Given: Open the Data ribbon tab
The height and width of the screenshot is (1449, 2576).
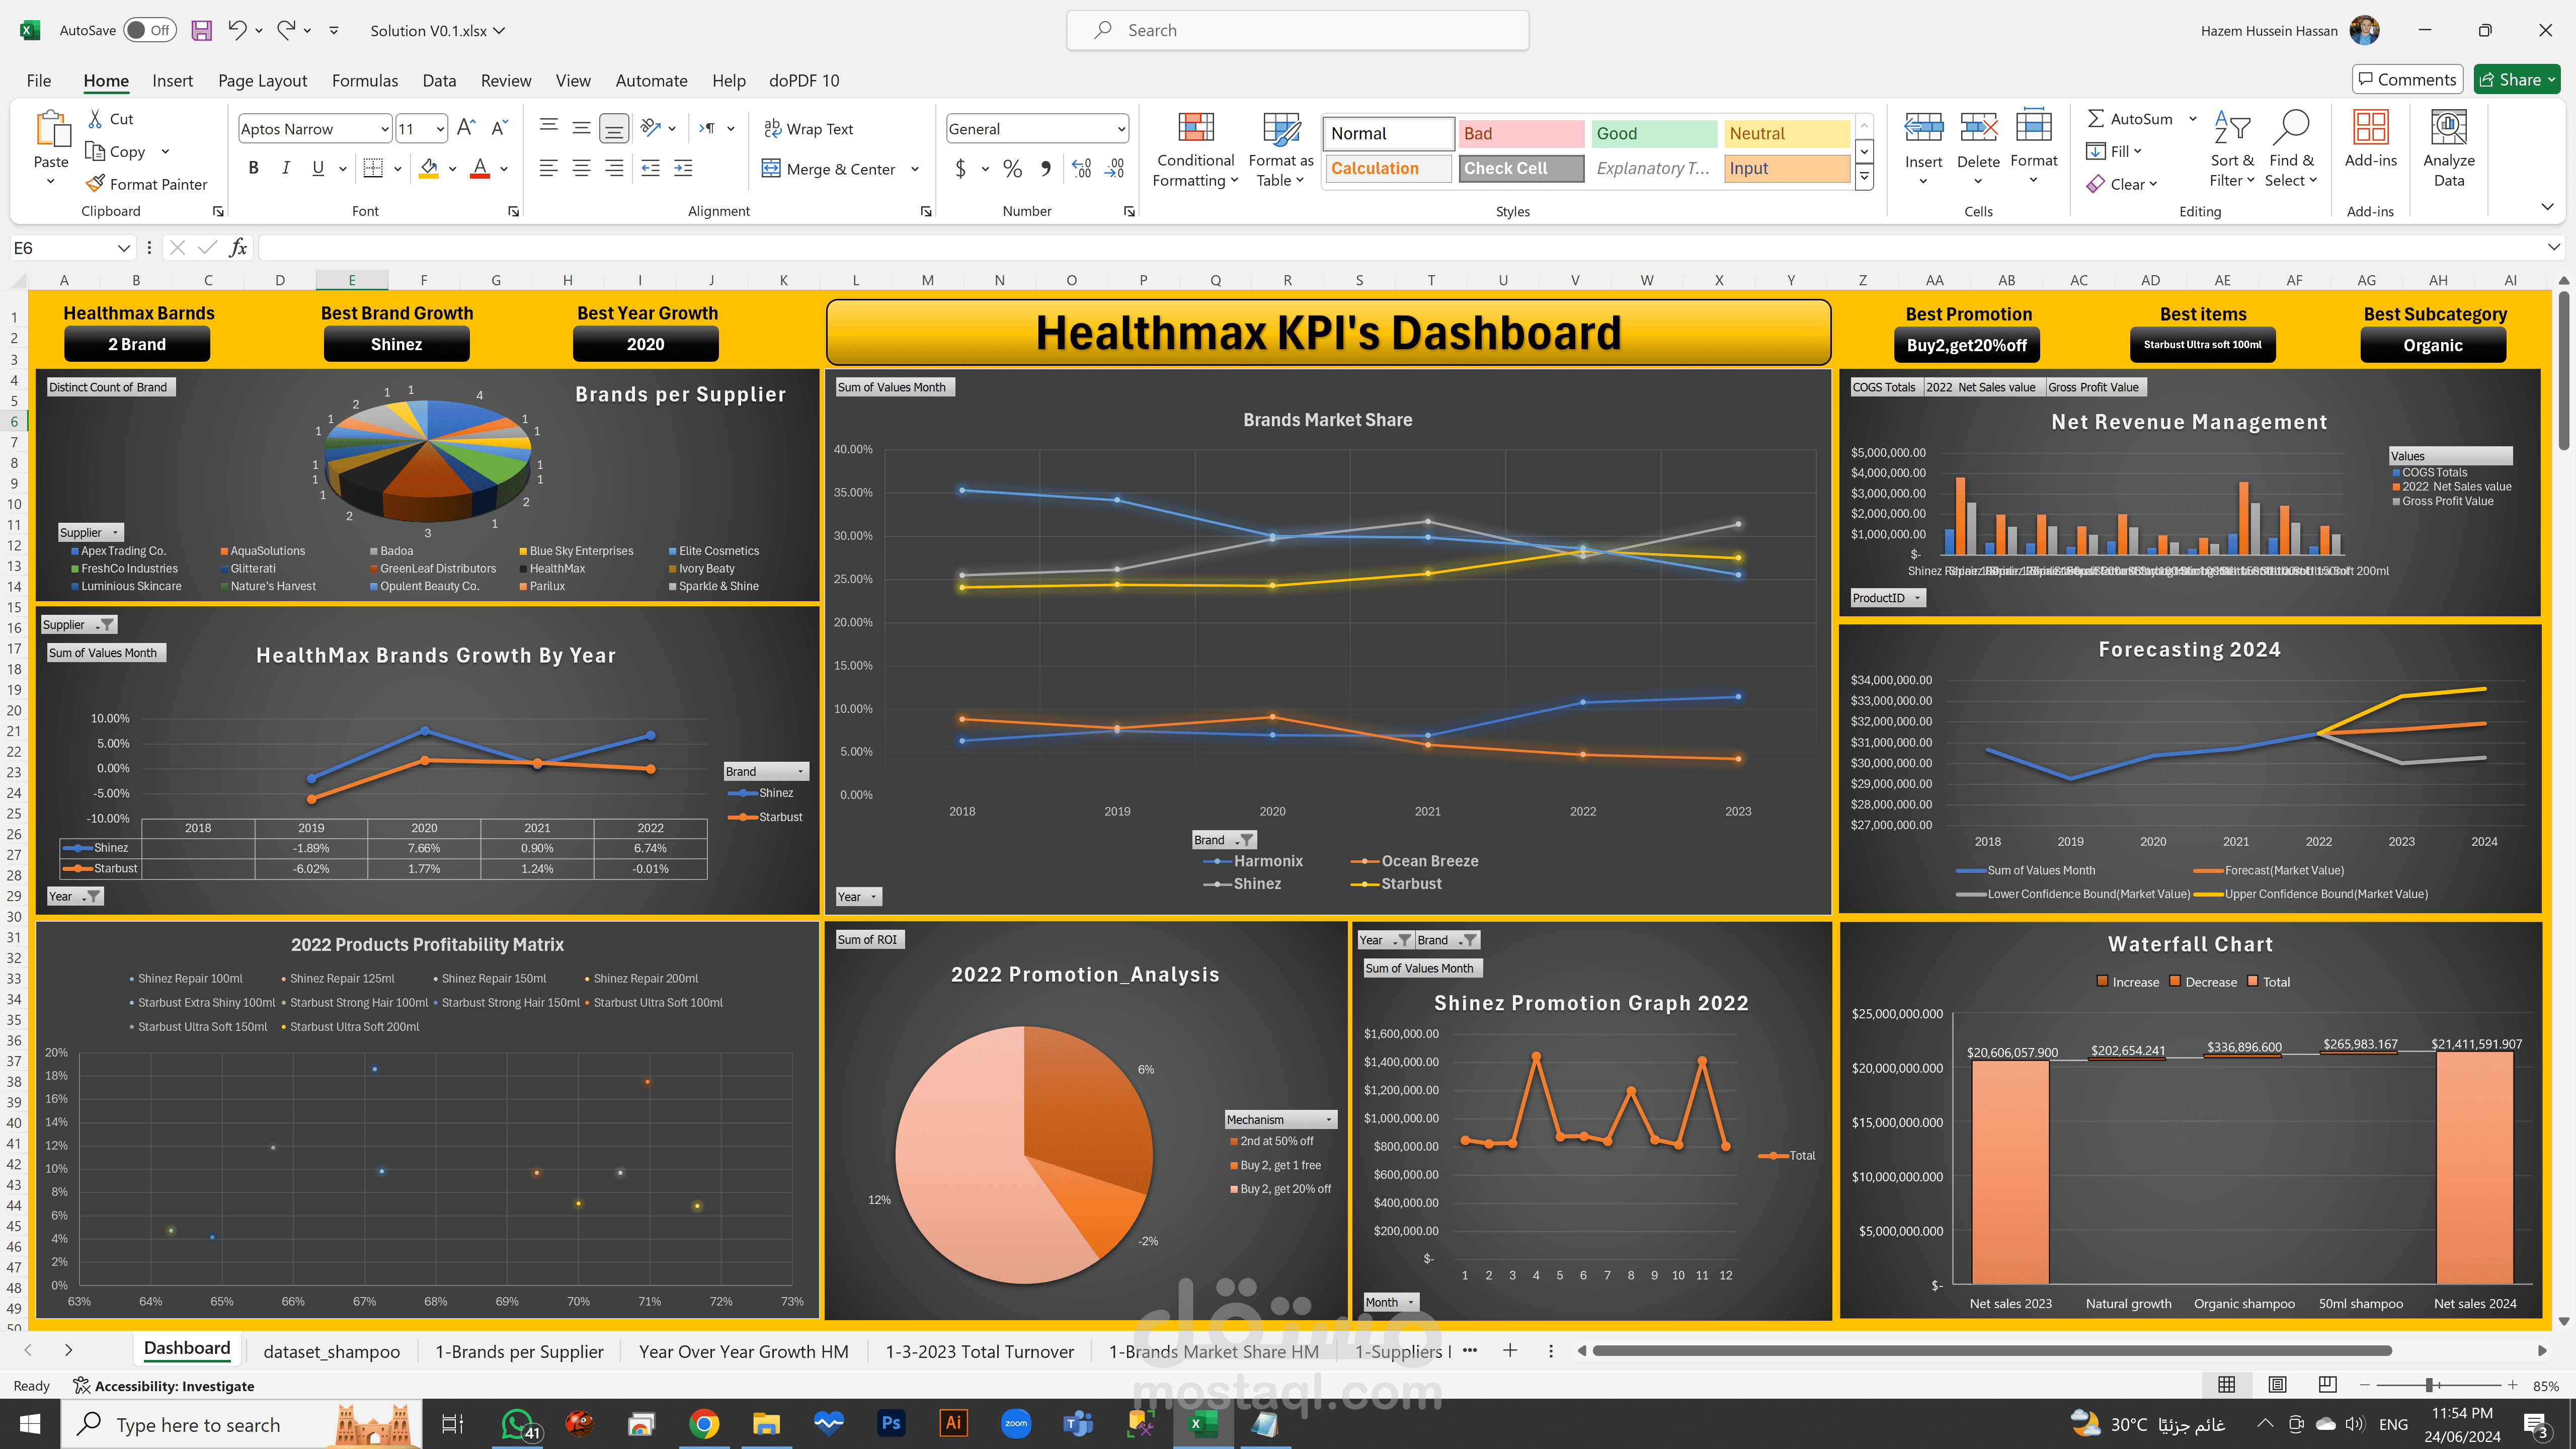Looking at the screenshot, I should 439,80.
